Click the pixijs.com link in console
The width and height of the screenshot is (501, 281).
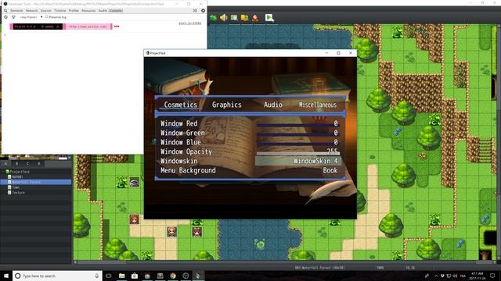click(x=88, y=27)
